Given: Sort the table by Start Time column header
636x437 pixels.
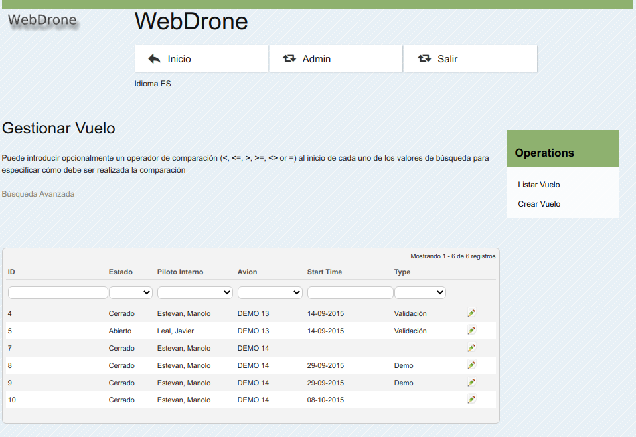Looking at the screenshot, I should 325,272.
